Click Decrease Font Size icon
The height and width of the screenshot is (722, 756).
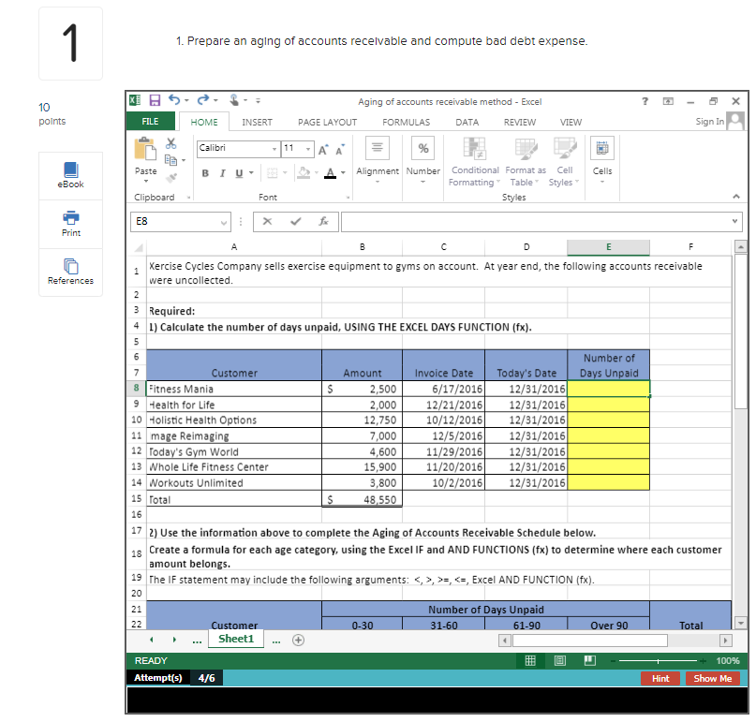click(340, 150)
